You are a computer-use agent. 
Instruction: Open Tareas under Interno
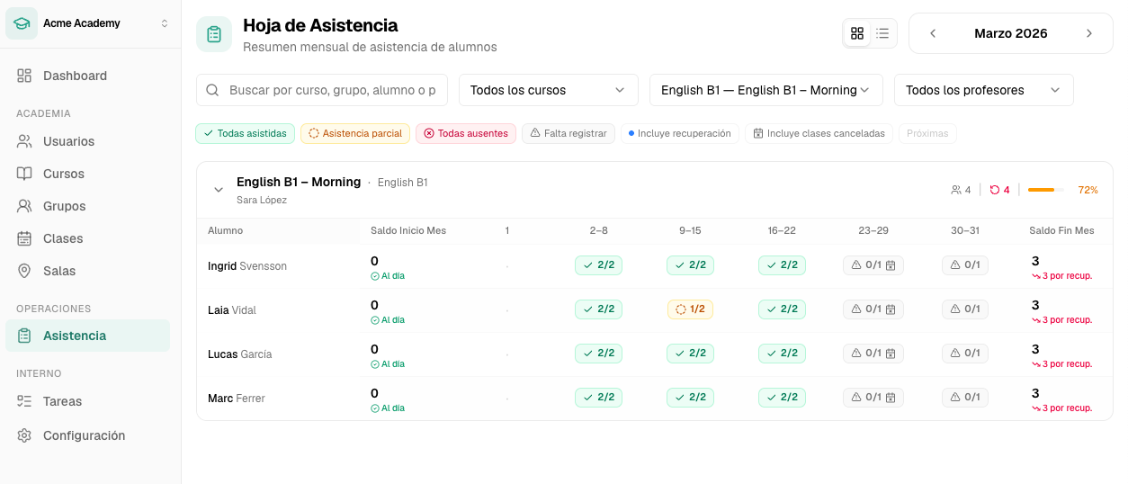[x=87, y=401]
